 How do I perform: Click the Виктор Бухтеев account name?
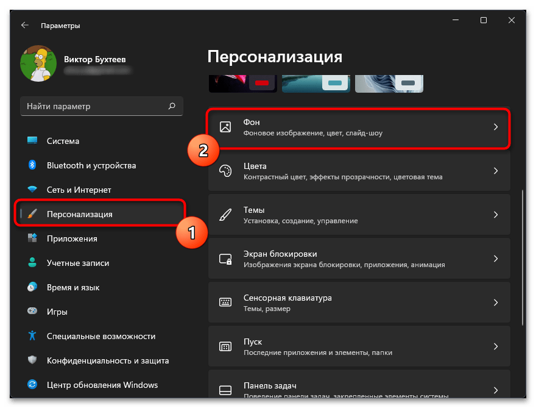(x=94, y=59)
